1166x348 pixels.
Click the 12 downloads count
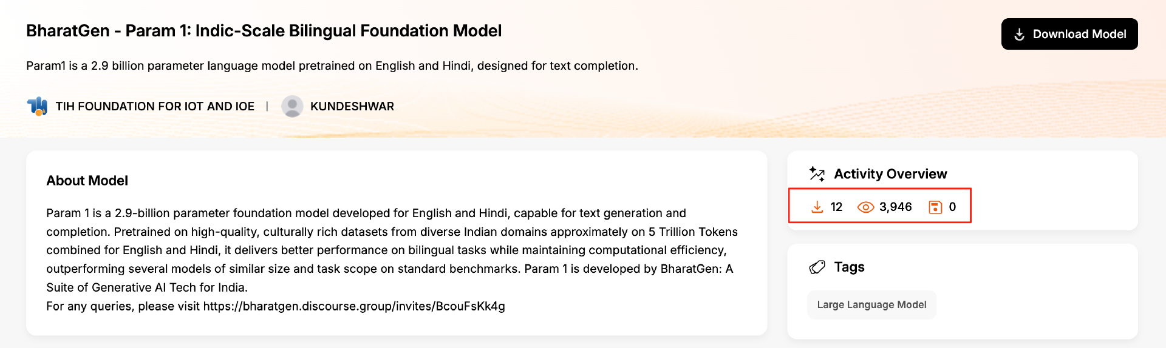coord(836,207)
